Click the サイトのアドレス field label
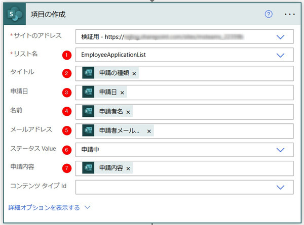Viewport: 304px width, 225px height. 37,35
